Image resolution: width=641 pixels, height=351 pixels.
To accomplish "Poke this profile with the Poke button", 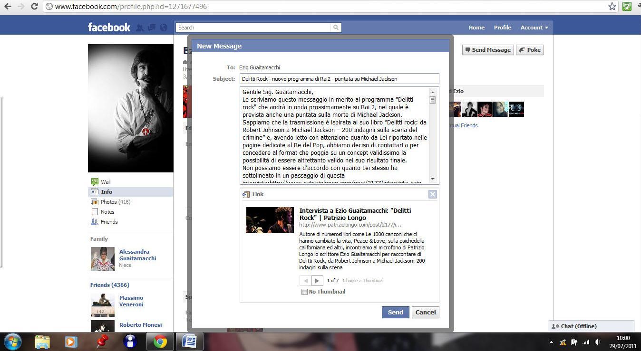I will point(530,50).
